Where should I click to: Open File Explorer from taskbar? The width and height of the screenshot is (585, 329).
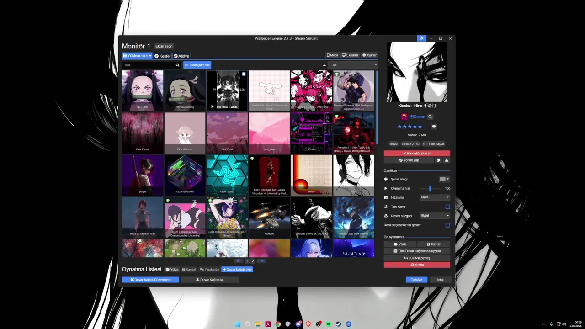[x=258, y=324]
